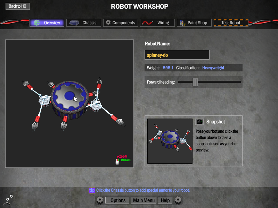Click the Test Robot button
The width and height of the screenshot is (278, 208).
[231, 23]
